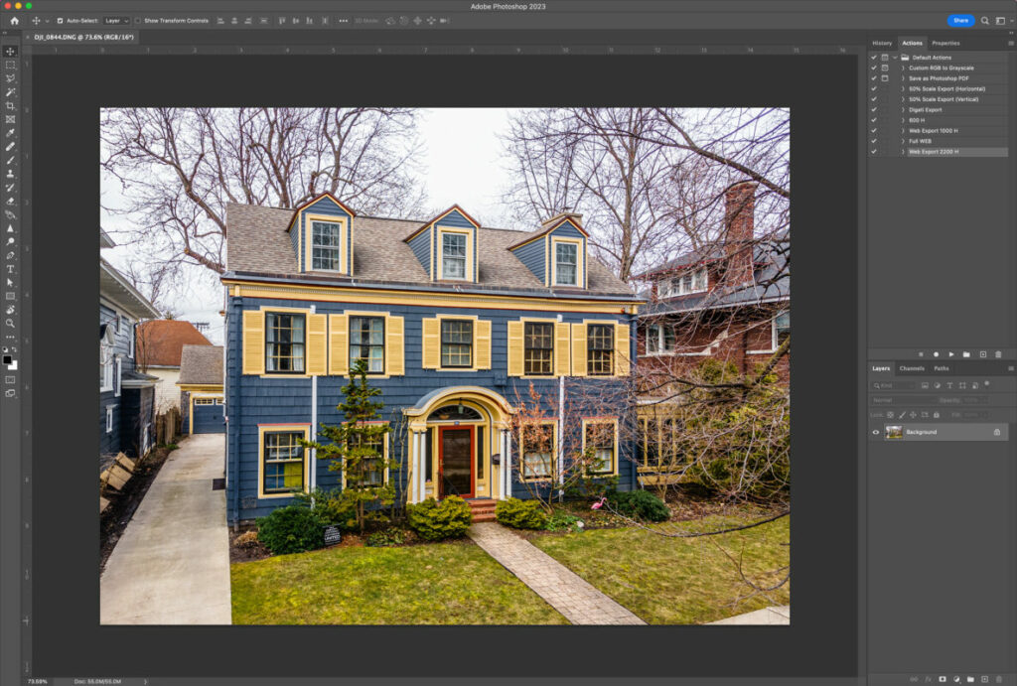Screen dimensions: 1017x686
Task: Select the Move tool
Action: coord(10,51)
